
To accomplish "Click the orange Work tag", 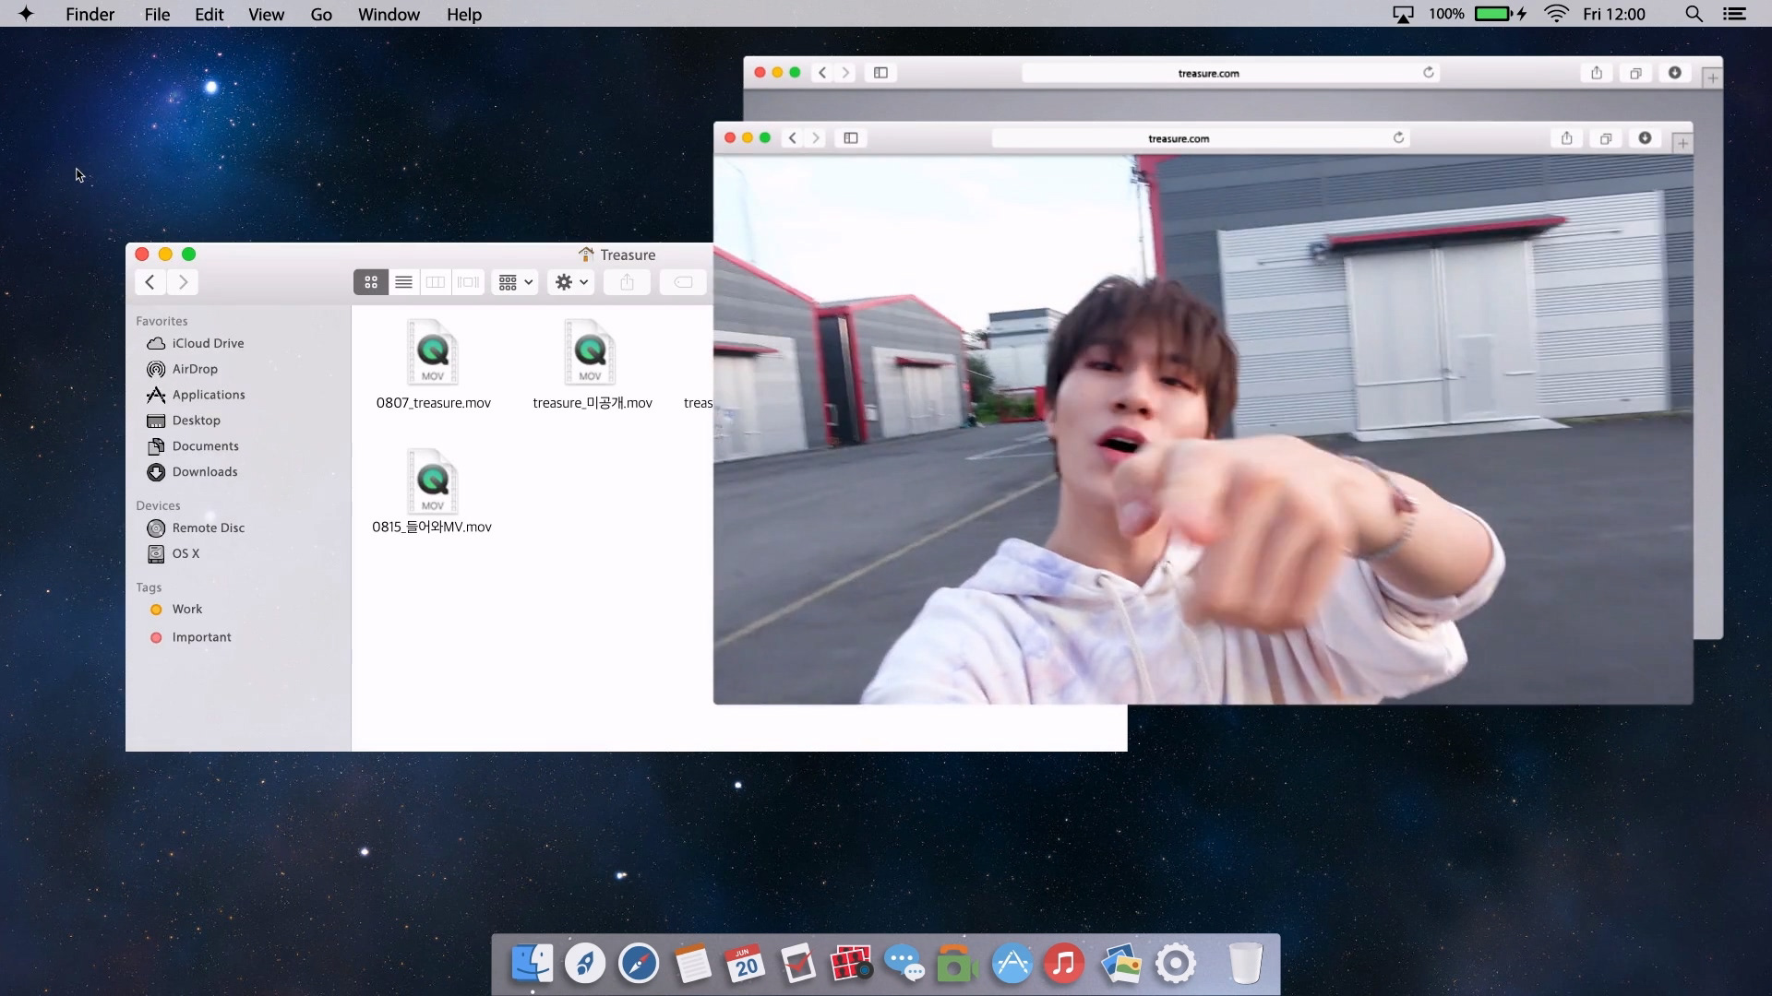I will pyautogui.click(x=186, y=609).
